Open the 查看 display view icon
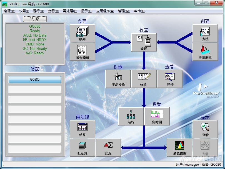The height and width of the screenshot is (169, 225). tap(205, 129)
